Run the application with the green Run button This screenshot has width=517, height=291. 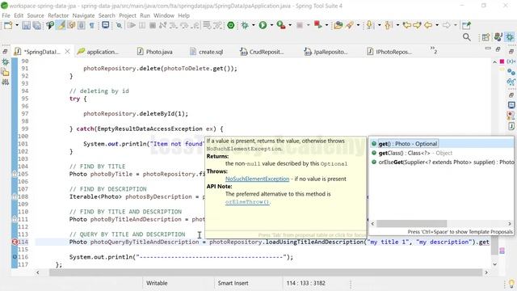click(263, 25)
